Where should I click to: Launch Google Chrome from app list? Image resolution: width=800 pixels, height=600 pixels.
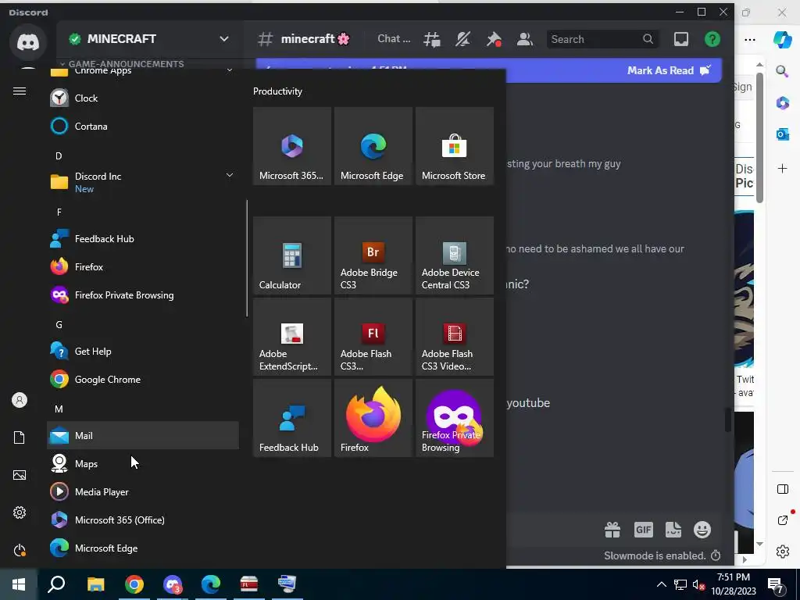pos(143,379)
